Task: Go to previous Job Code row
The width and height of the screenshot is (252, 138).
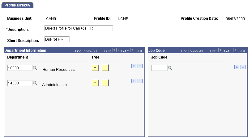Action: click(220, 51)
